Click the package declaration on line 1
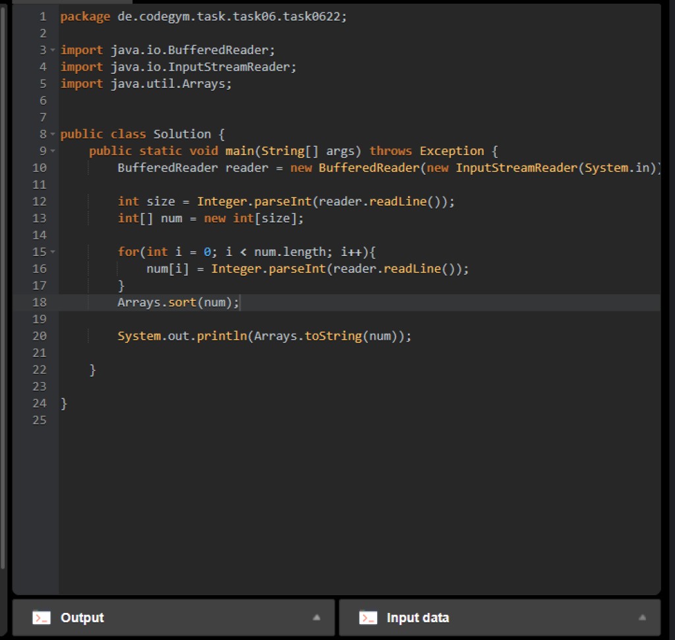Screen dimensions: 675x640 coord(203,16)
